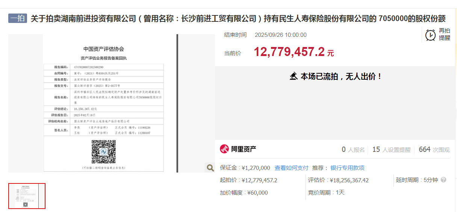The height and width of the screenshot is (212, 457).
Task: Click the auction title about 湖南前进投资有限公司
Action: click(x=238, y=18)
